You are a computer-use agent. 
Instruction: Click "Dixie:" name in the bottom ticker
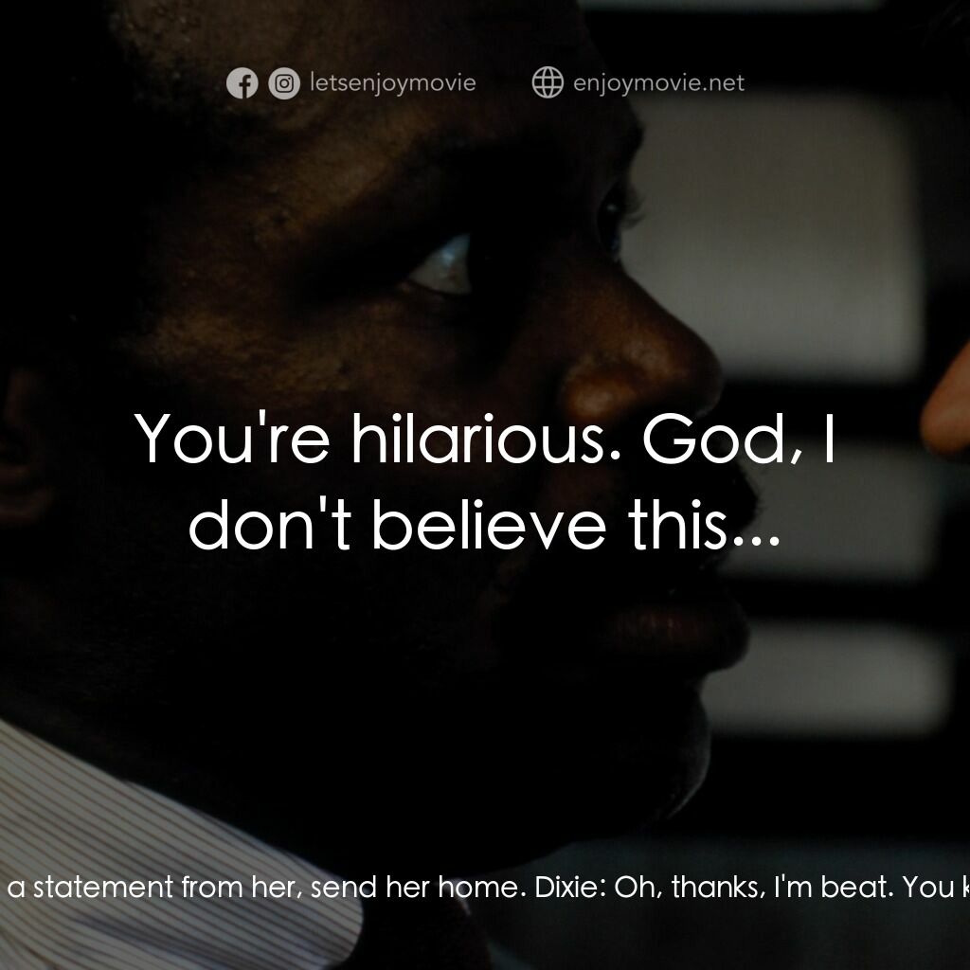(564, 888)
